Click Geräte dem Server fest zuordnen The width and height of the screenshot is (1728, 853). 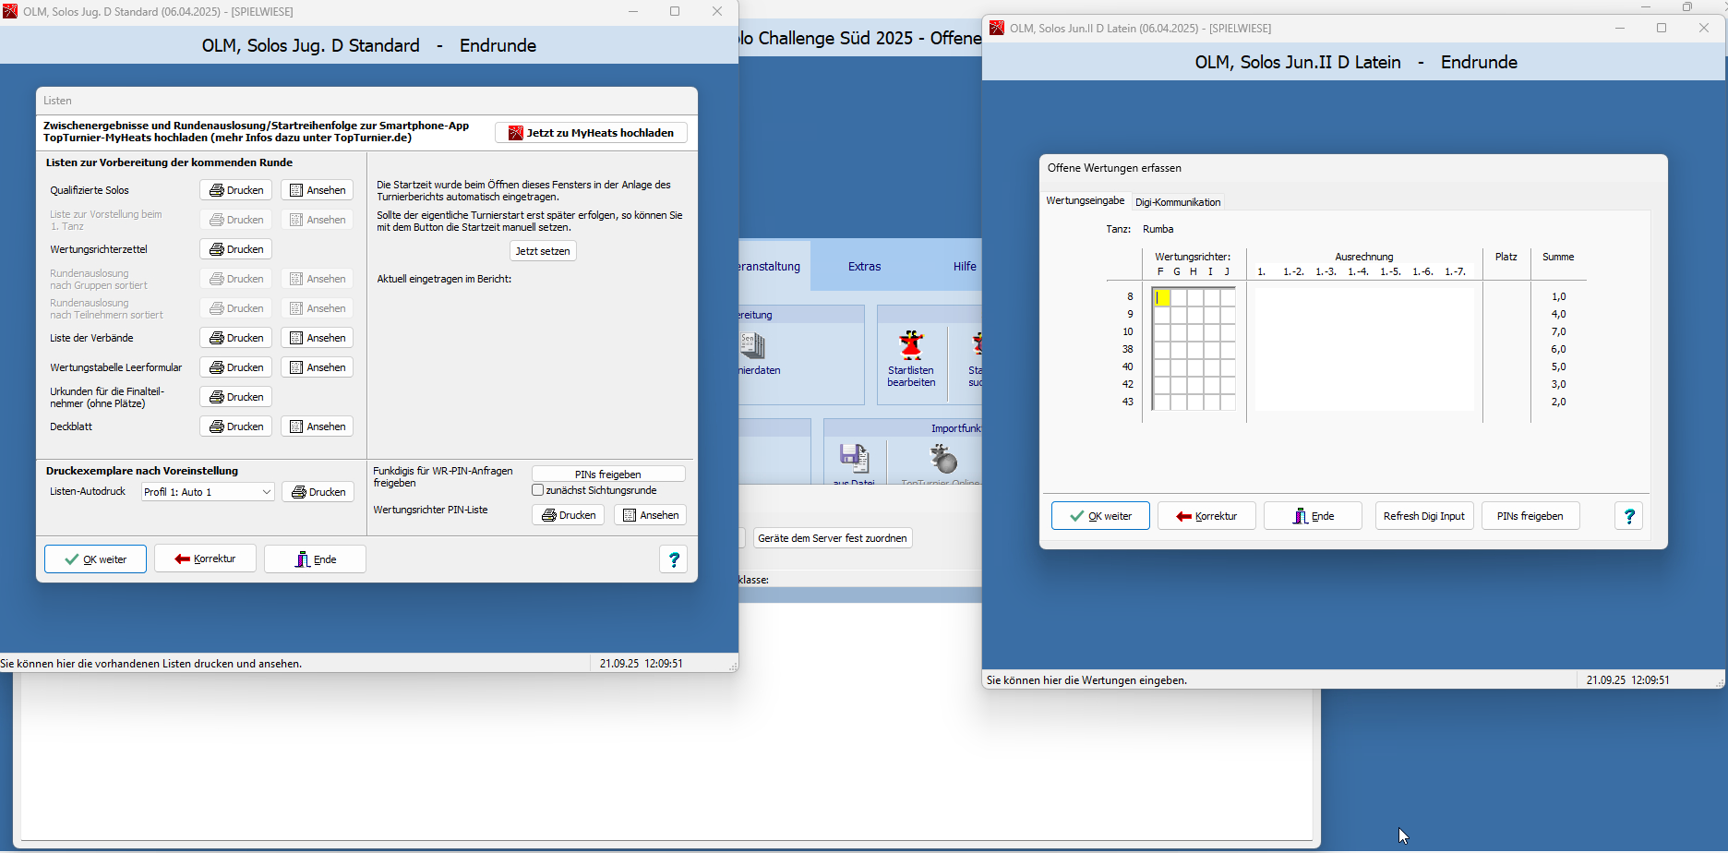pyautogui.click(x=832, y=538)
